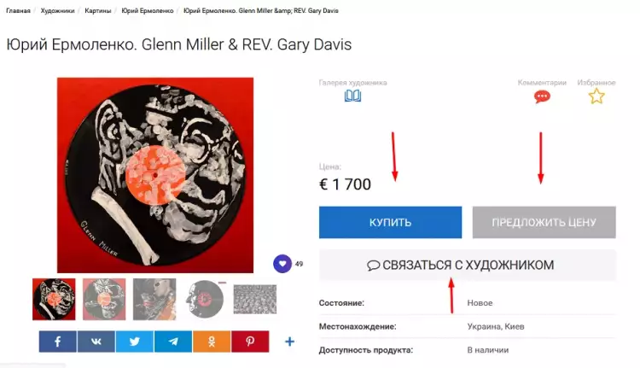Like the painting with purple heart icon
The width and height of the screenshot is (640, 368).
282,264
